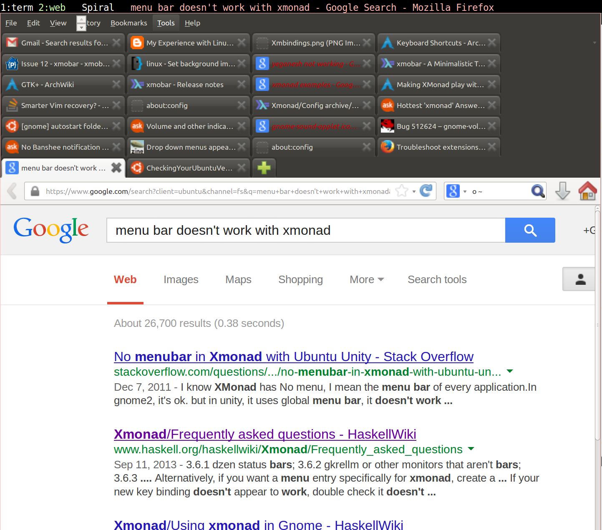Click the Google search engine icon in search box

(453, 191)
